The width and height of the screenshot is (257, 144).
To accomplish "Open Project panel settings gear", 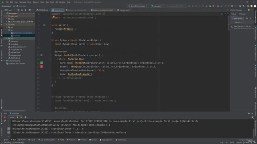I will (x=30, y=10).
